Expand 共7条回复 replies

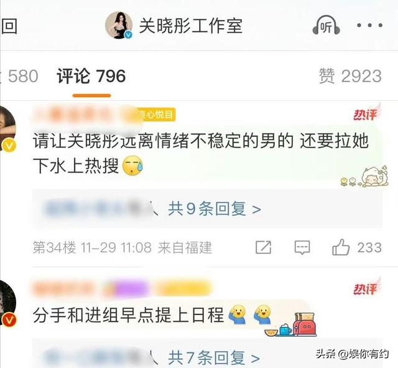pyautogui.click(x=214, y=358)
